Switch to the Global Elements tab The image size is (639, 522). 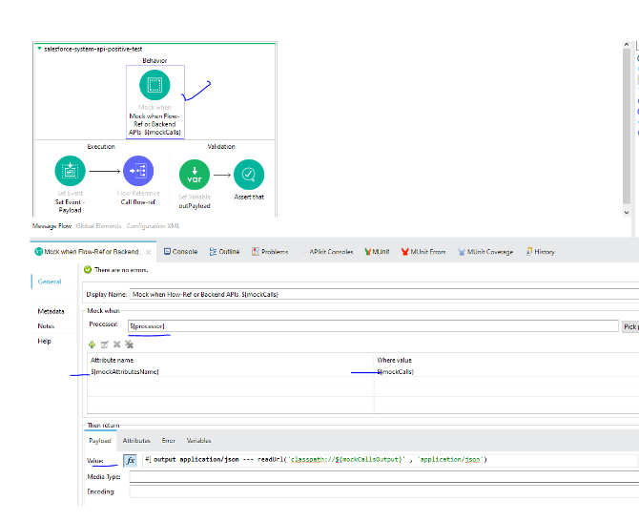(98, 226)
